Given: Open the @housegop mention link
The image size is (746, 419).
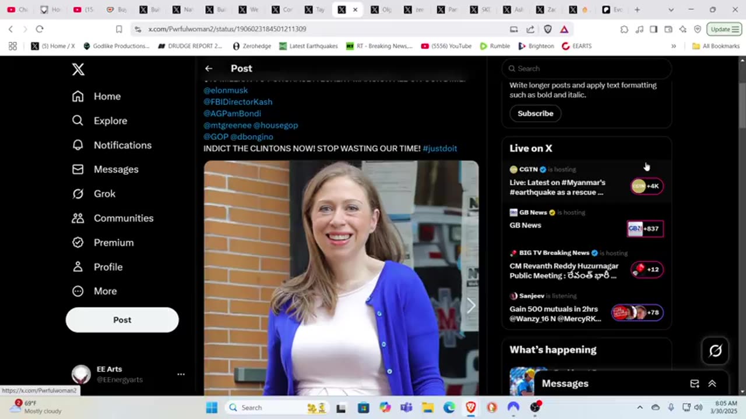Looking at the screenshot, I should pos(276,125).
